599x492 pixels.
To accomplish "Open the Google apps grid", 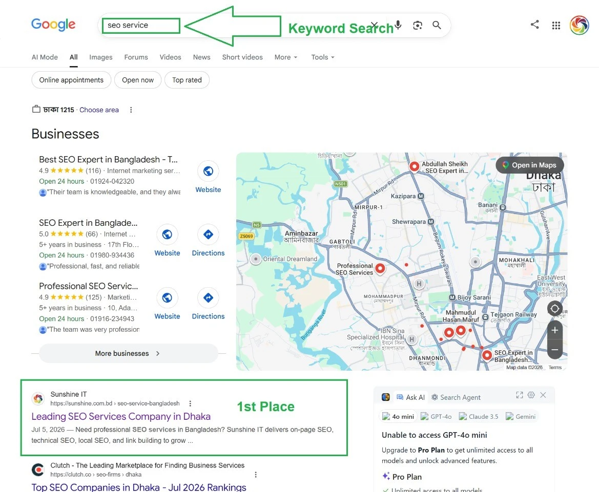I will [x=556, y=25].
